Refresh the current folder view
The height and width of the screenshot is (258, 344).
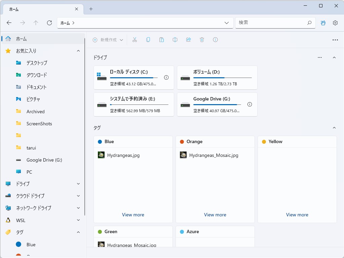point(49,23)
